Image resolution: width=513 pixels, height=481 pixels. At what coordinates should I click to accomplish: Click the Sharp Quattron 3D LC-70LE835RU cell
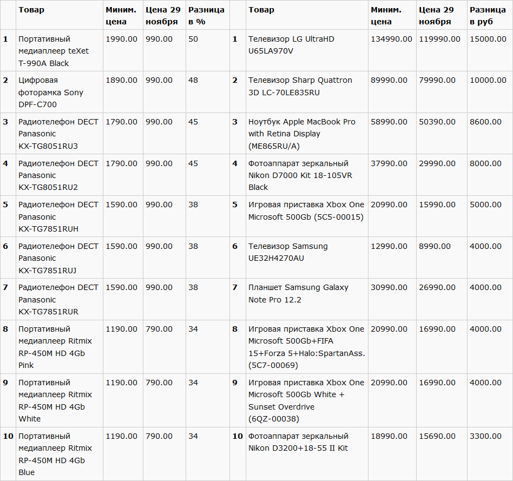pos(300,86)
